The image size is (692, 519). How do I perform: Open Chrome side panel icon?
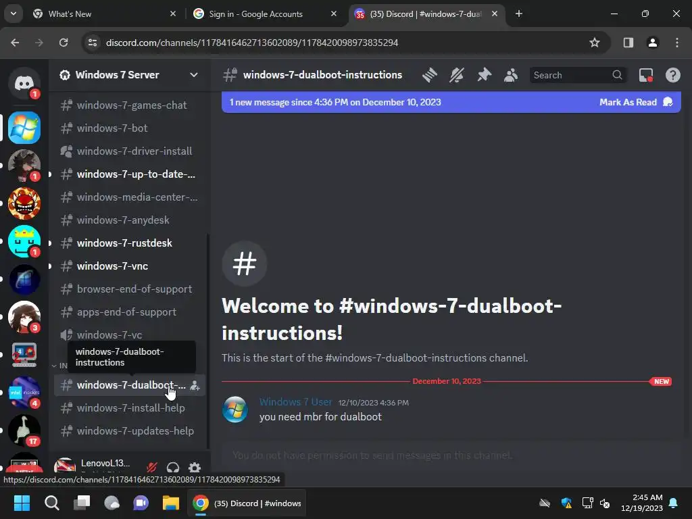628,43
